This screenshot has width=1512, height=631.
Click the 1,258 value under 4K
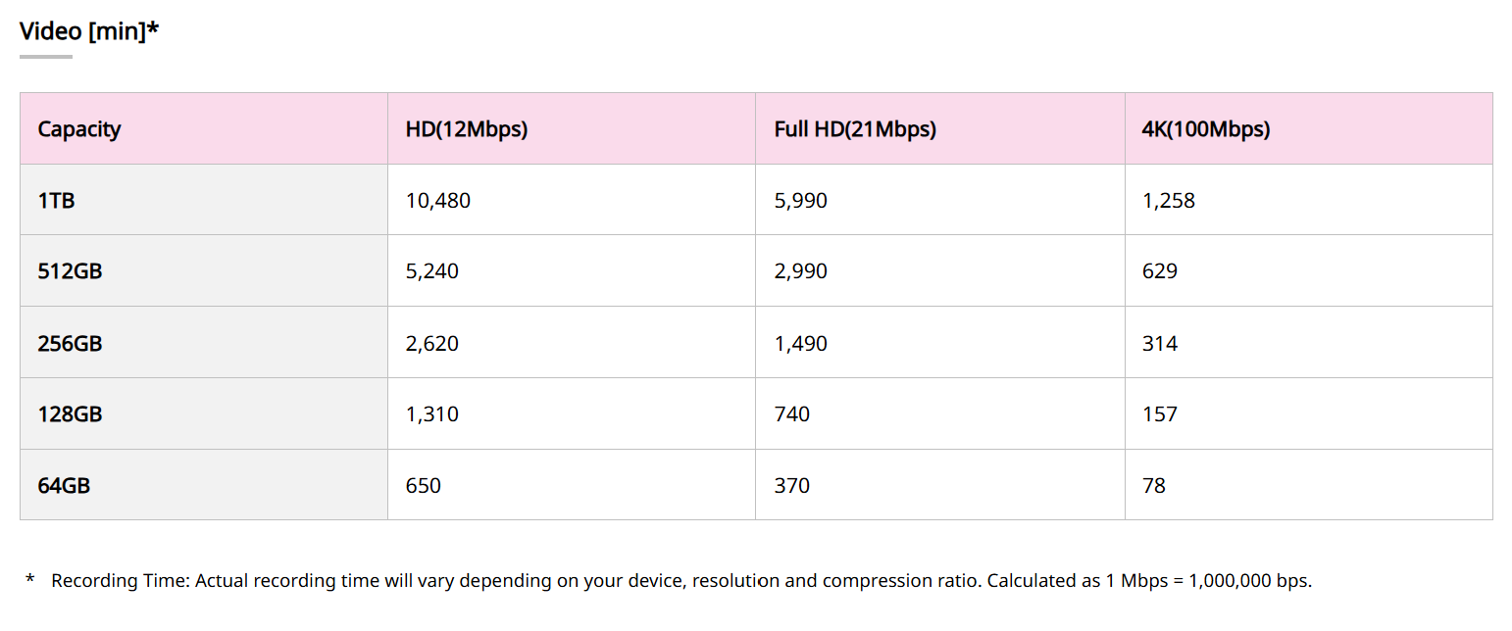pos(1169,201)
